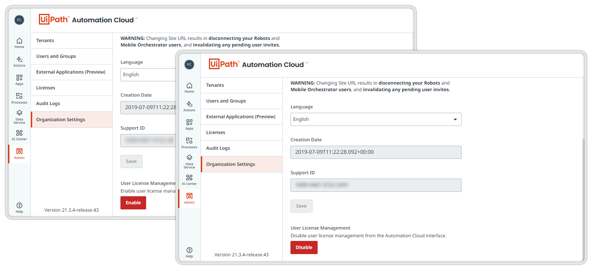
Task: Click the Home icon in the front window sidebar
Action: click(x=189, y=85)
